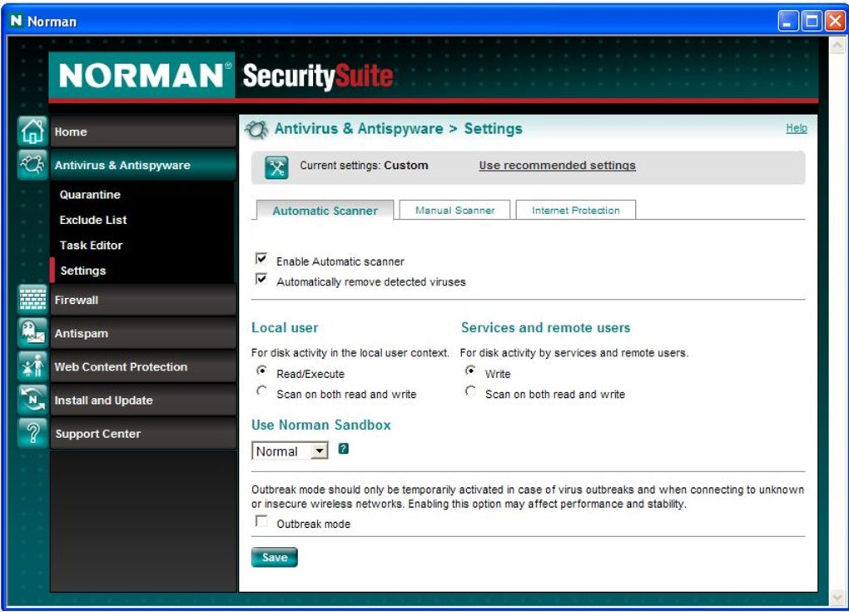The image size is (849, 612).
Task: Open the Quarantine submenu item
Action: tap(90, 195)
